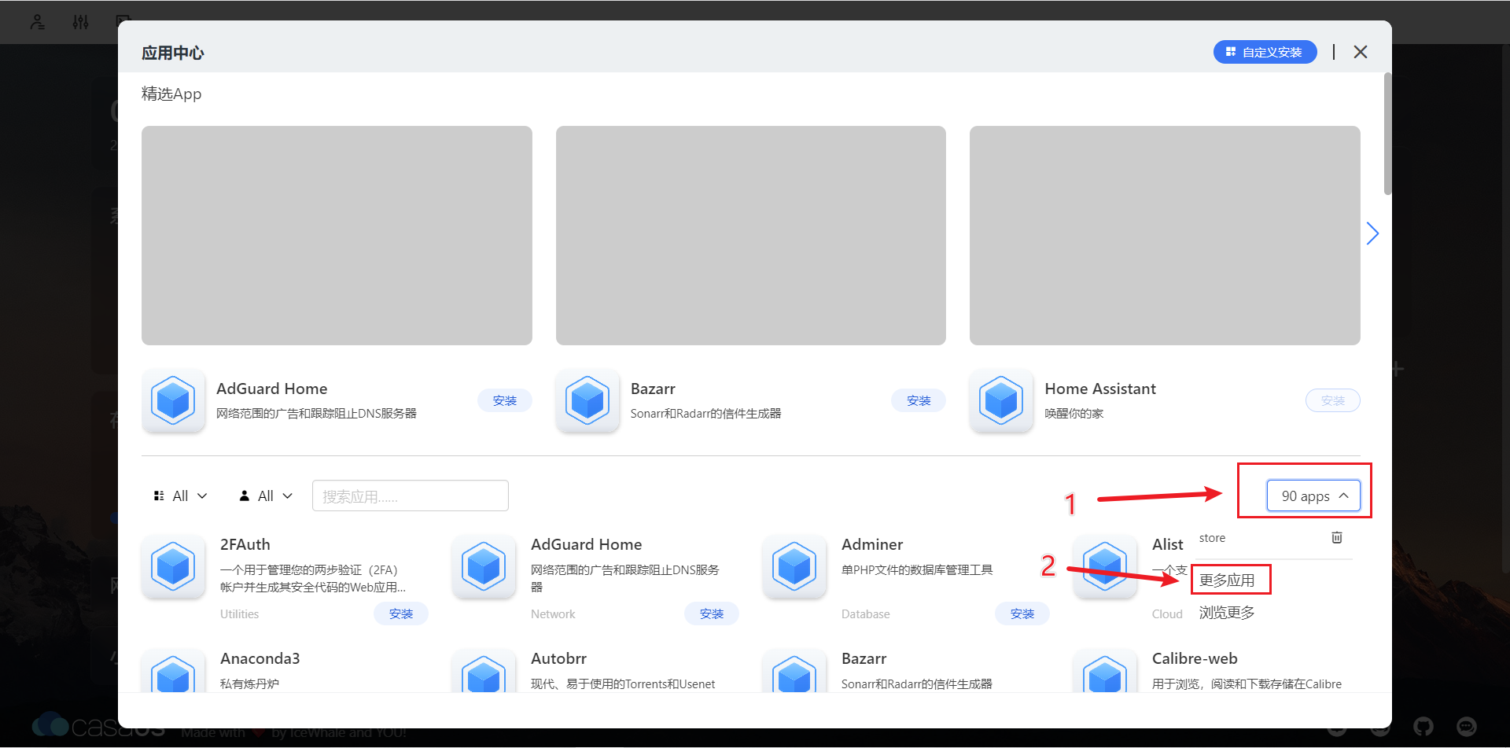Delete the store source with trash icon
The image size is (1510, 748).
tap(1337, 537)
